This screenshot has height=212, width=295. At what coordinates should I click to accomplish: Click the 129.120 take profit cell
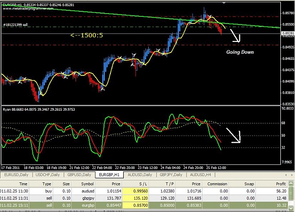(x=161, y=198)
